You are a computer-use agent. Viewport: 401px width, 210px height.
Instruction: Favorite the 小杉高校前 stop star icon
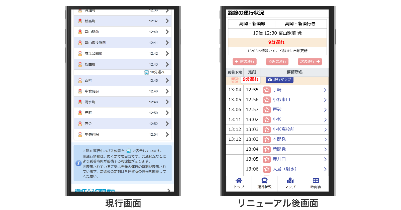(267, 129)
